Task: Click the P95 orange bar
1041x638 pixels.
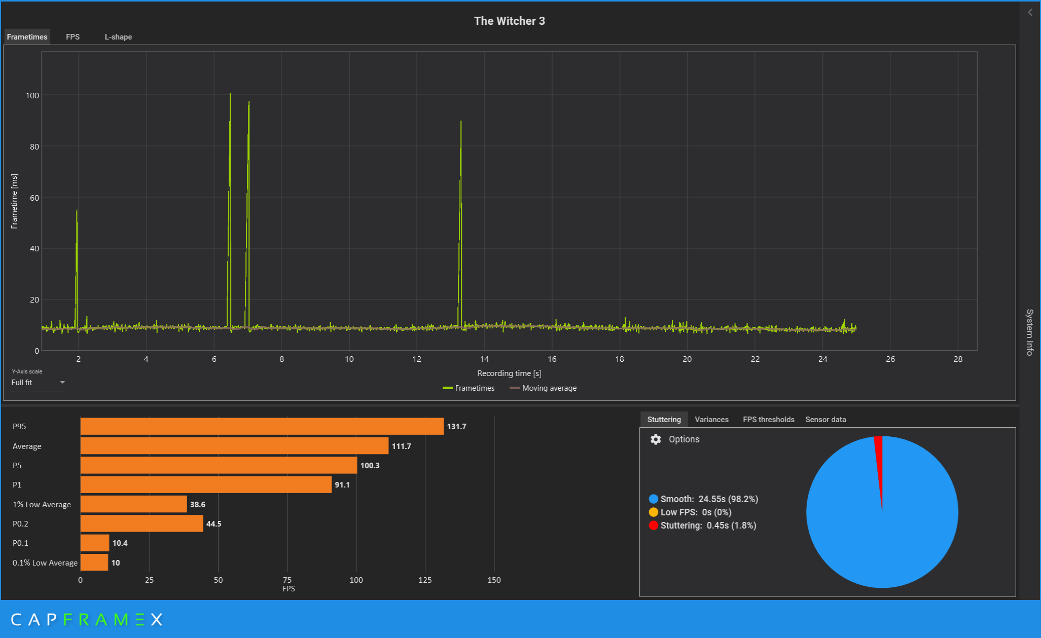Action: click(262, 426)
